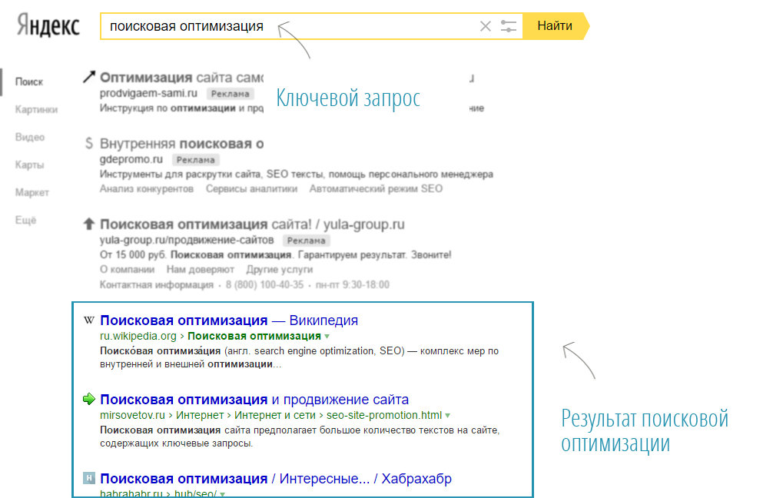
Task: Click the Найти search button
Action: coord(555,26)
